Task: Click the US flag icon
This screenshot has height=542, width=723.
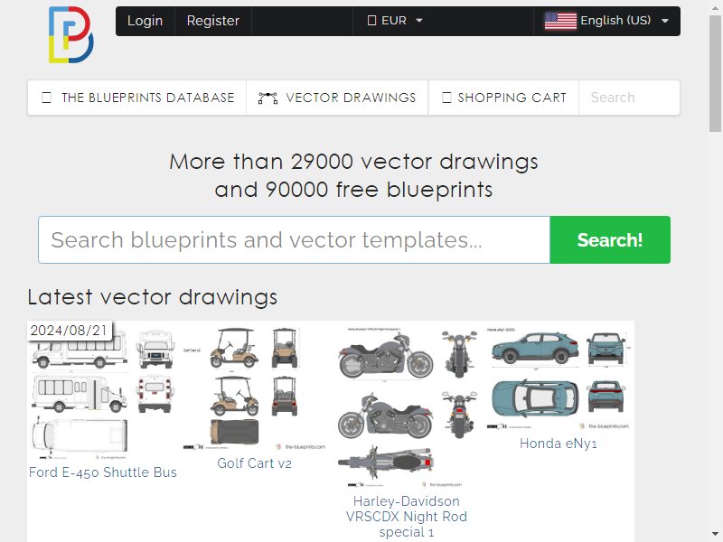Action: 560,21
